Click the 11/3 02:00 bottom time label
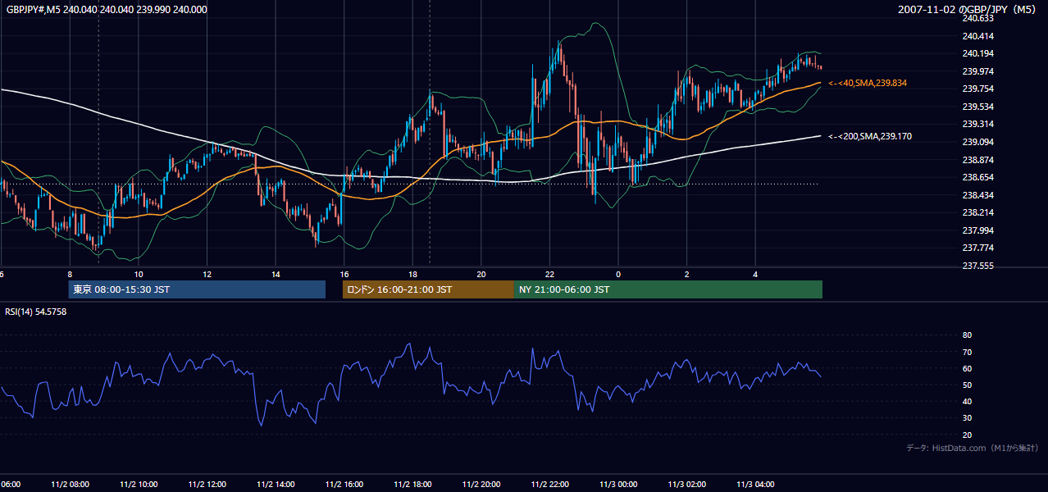The height and width of the screenshot is (492, 1048). pyautogui.click(x=687, y=485)
